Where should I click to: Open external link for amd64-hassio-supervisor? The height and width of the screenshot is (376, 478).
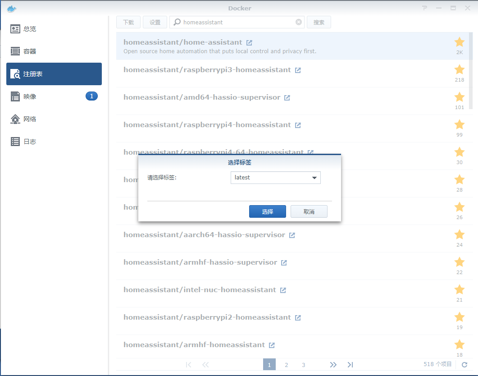[x=287, y=97]
